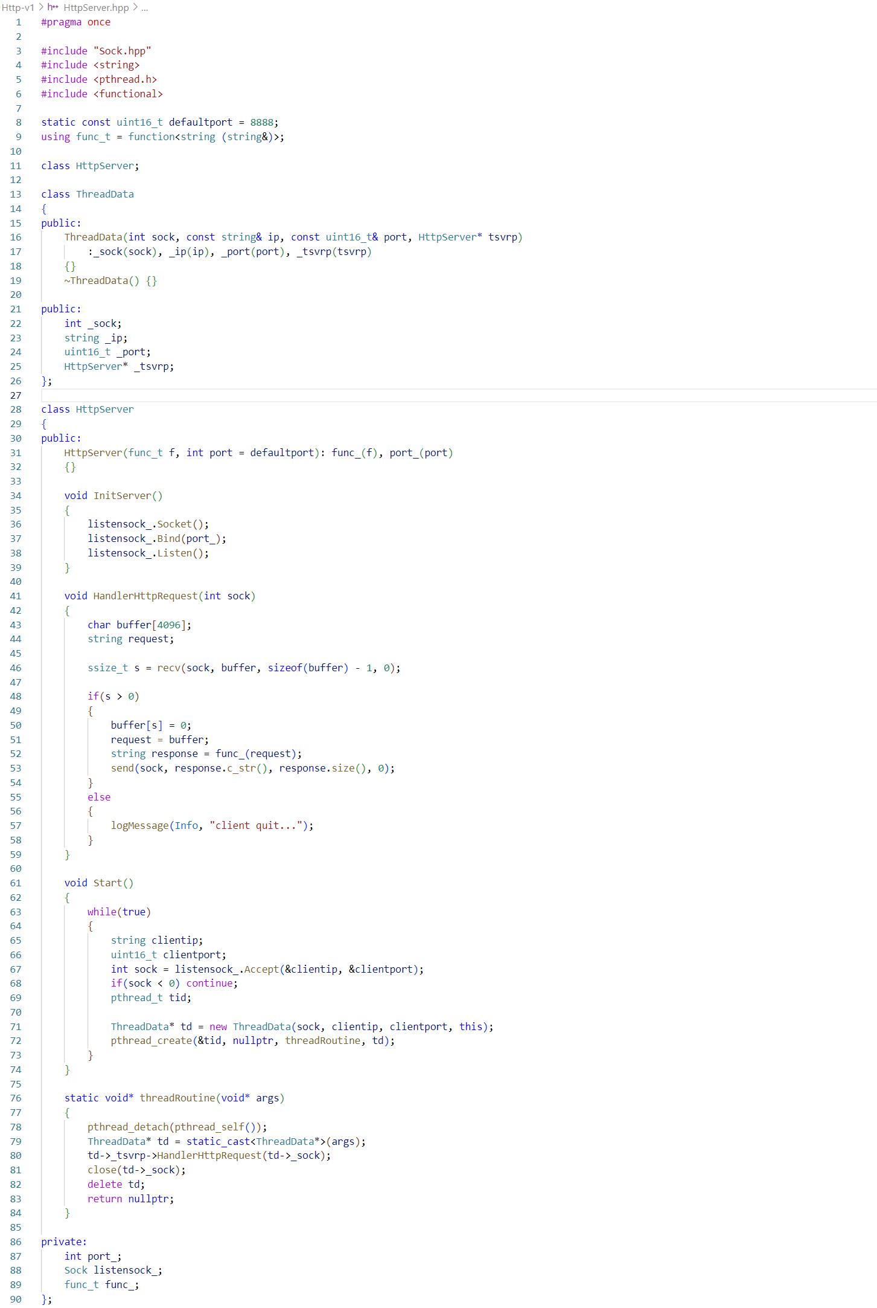The width and height of the screenshot is (877, 1308).
Task: Click 'return nullptr;' statement
Action: (131, 1199)
